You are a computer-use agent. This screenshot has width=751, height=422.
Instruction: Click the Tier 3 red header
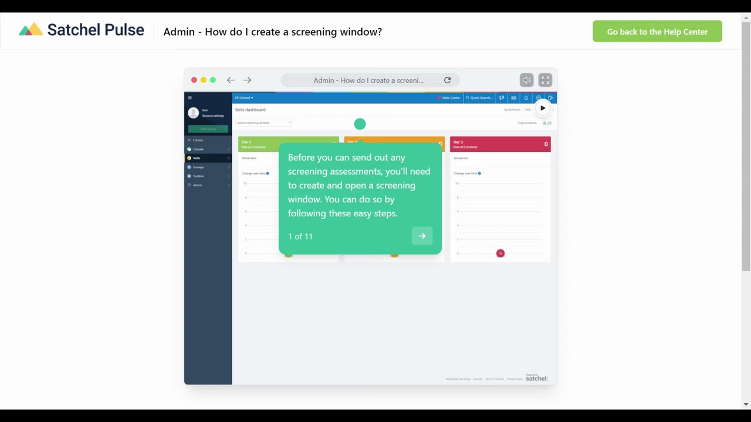click(500, 144)
